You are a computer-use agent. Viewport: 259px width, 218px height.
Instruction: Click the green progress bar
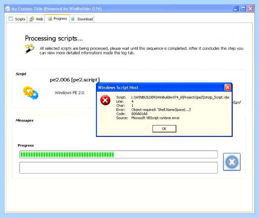[x=119, y=155]
